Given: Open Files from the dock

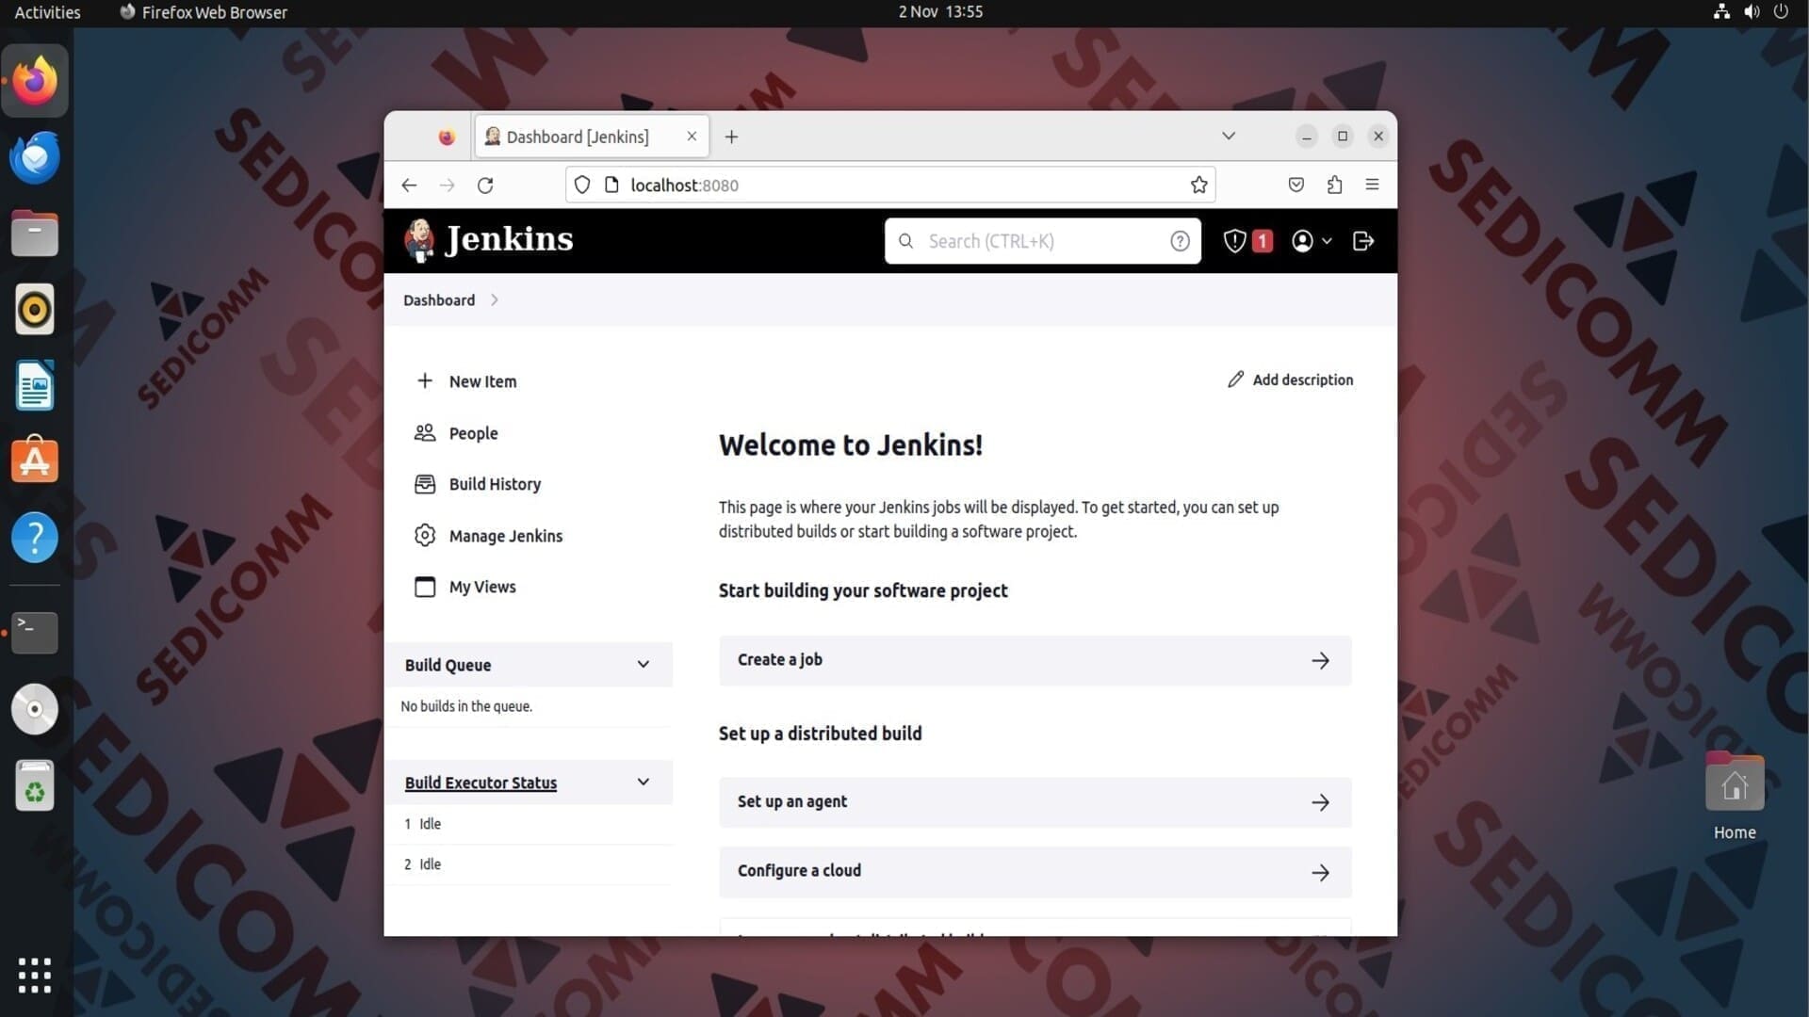Looking at the screenshot, I should (35, 234).
